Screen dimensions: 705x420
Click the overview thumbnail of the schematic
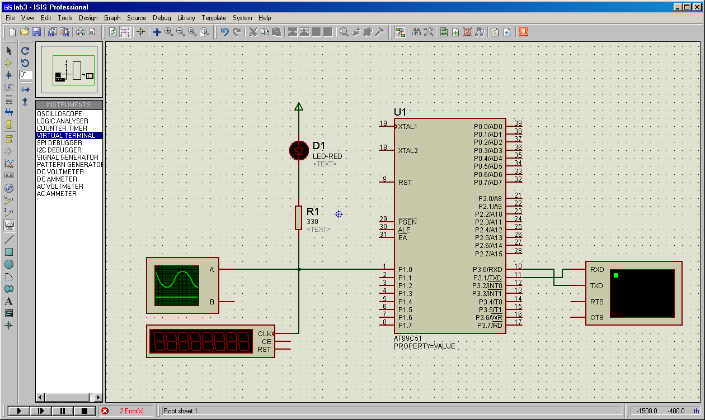point(69,70)
